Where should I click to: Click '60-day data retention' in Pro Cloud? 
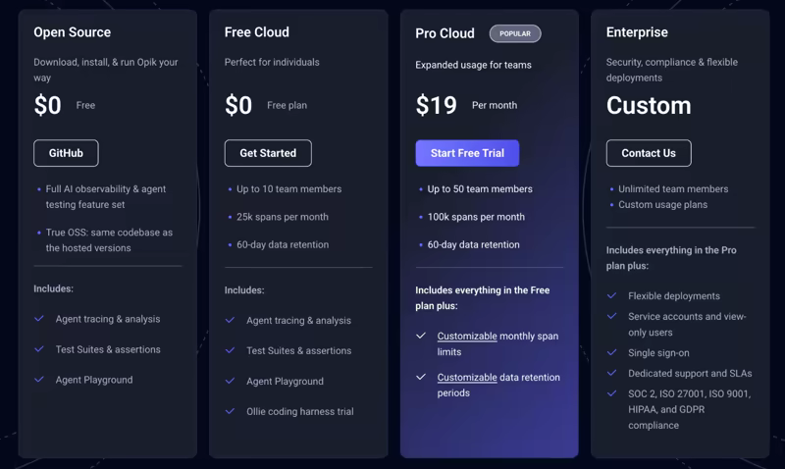coord(474,244)
